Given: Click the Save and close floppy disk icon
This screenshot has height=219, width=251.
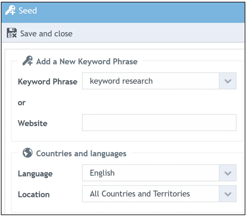Looking at the screenshot, I should pos(12,33).
